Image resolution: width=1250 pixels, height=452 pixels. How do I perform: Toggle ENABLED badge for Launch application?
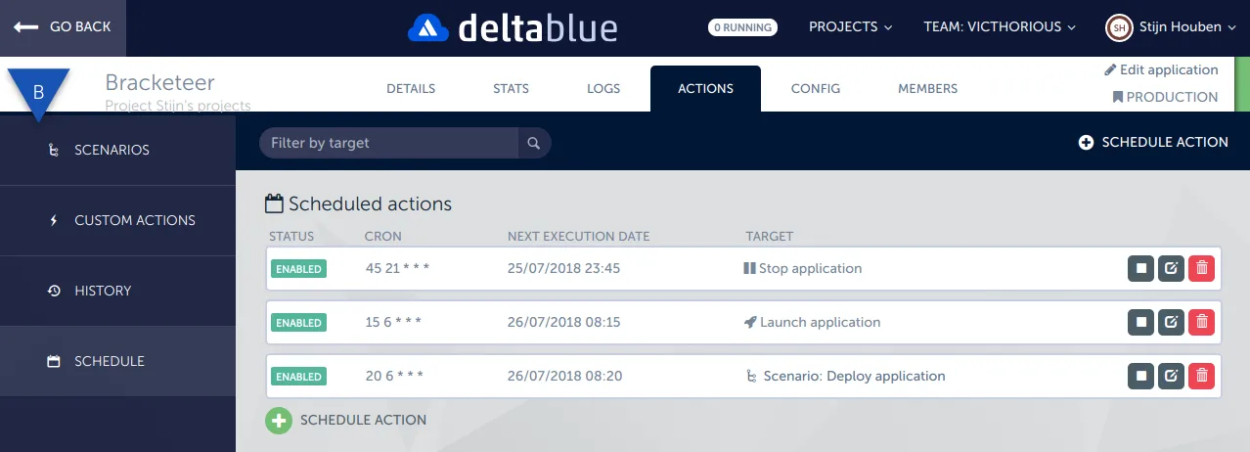coord(298,323)
